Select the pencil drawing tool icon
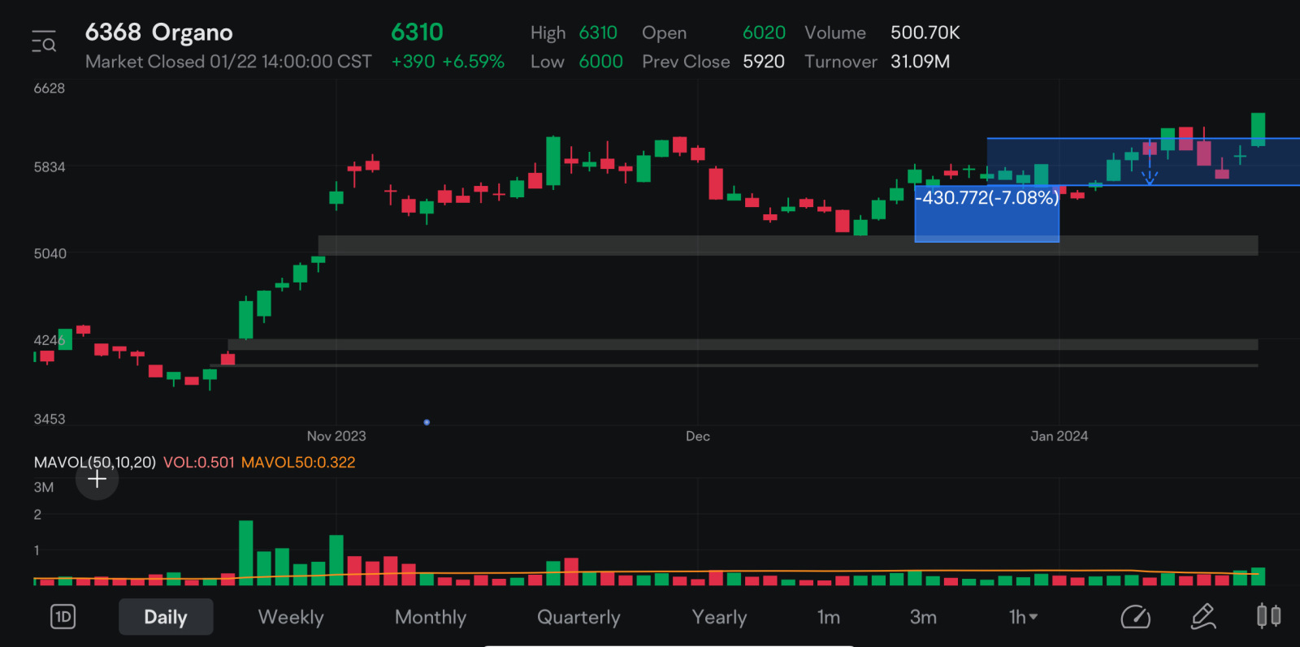Viewport: 1300px width, 647px height. (x=1203, y=617)
